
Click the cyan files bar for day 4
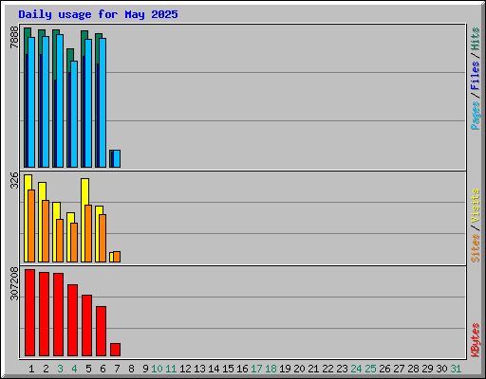(74, 114)
